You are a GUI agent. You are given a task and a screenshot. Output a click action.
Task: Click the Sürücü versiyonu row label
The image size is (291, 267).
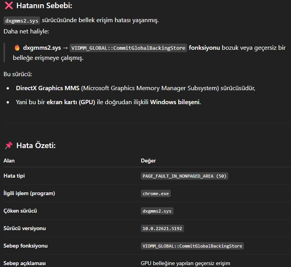pos(25,229)
